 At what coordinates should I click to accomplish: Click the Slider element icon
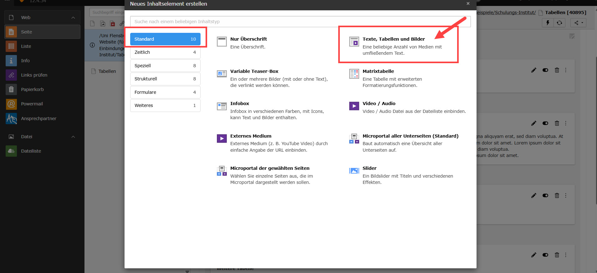pyautogui.click(x=354, y=171)
